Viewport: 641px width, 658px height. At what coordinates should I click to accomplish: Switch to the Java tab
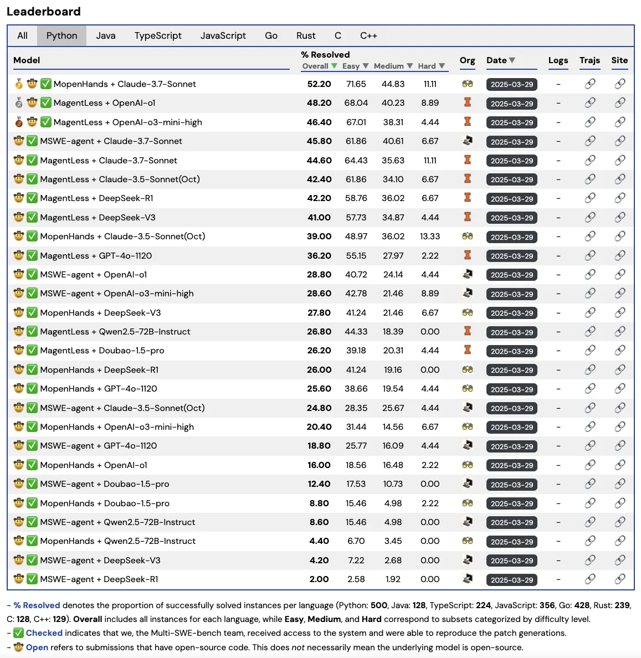tap(105, 35)
